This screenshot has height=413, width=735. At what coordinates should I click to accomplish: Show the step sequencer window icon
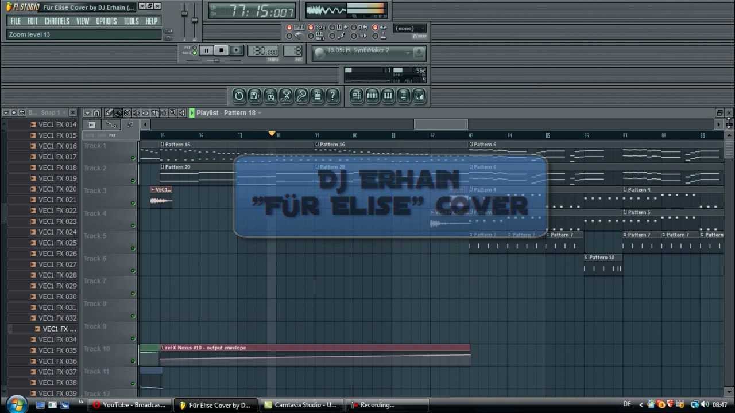[x=372, y=96]
